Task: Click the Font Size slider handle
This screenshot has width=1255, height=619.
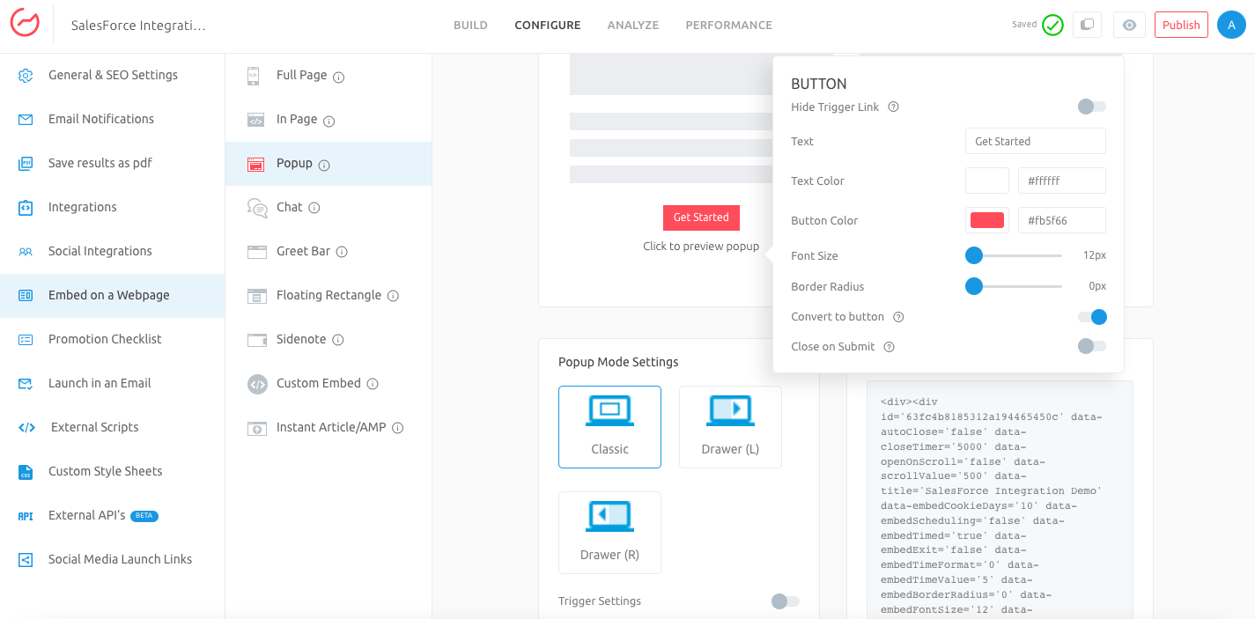Action: tap(973, 255)
